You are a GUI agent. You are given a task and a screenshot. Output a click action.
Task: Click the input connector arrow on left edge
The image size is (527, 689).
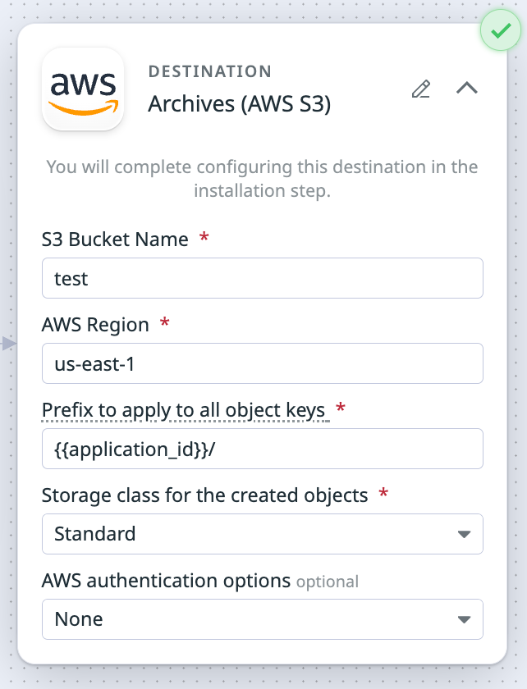tap(9, 343)
